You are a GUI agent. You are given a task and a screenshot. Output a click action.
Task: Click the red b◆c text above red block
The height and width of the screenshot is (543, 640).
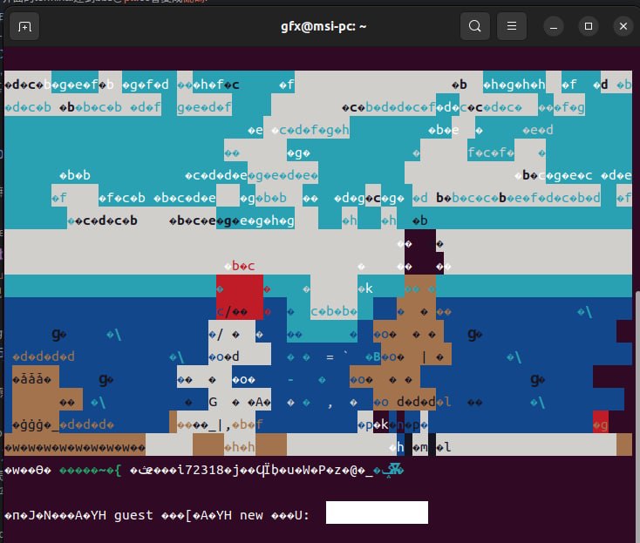pos(243,266)
